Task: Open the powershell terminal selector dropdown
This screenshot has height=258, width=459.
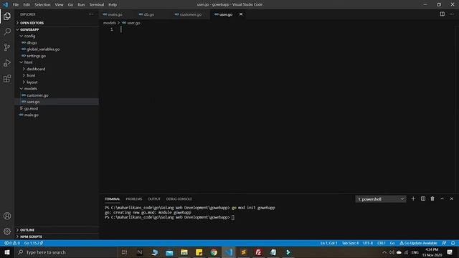Action: (381, 199)
